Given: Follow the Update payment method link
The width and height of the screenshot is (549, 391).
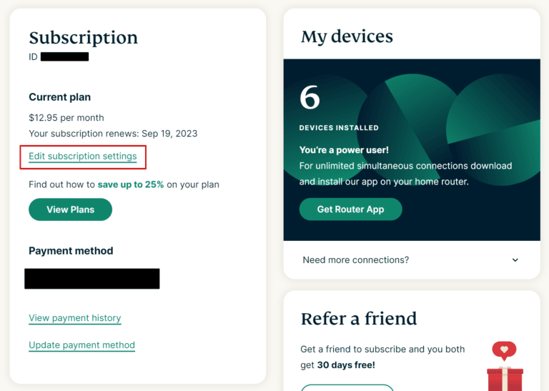Looking at the screenshot, I should click(81, 345).
